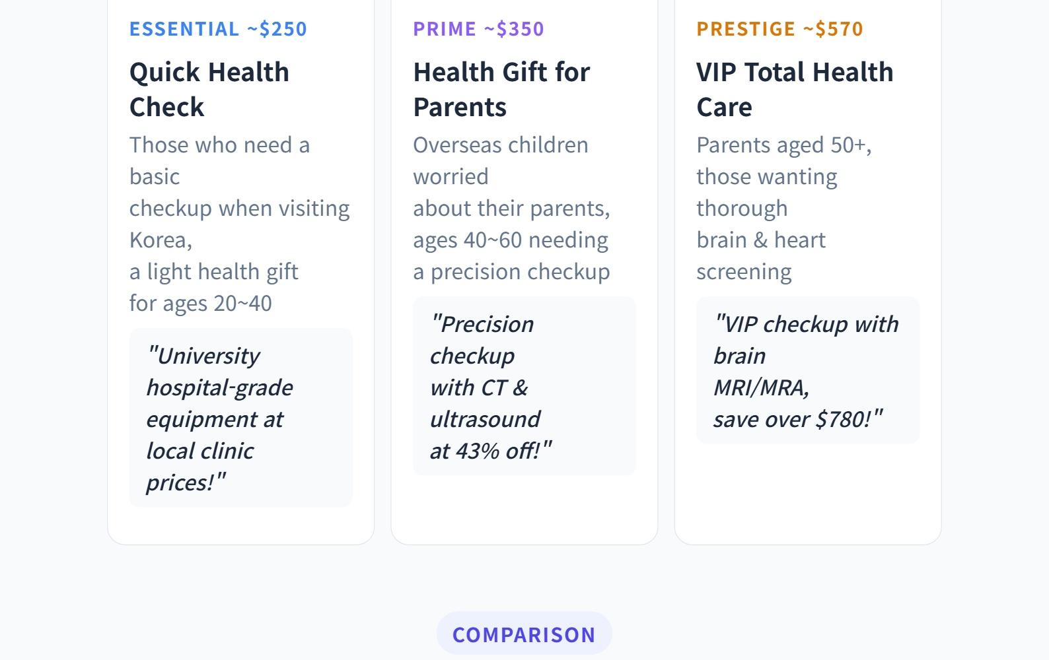Click the PRESTIGE ~$570 tier label
This screenshot has height=660, width=1049.
point(779,29)
